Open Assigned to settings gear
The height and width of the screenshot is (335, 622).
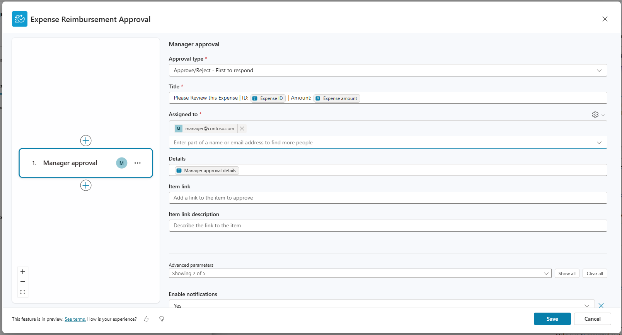[595, 115]
